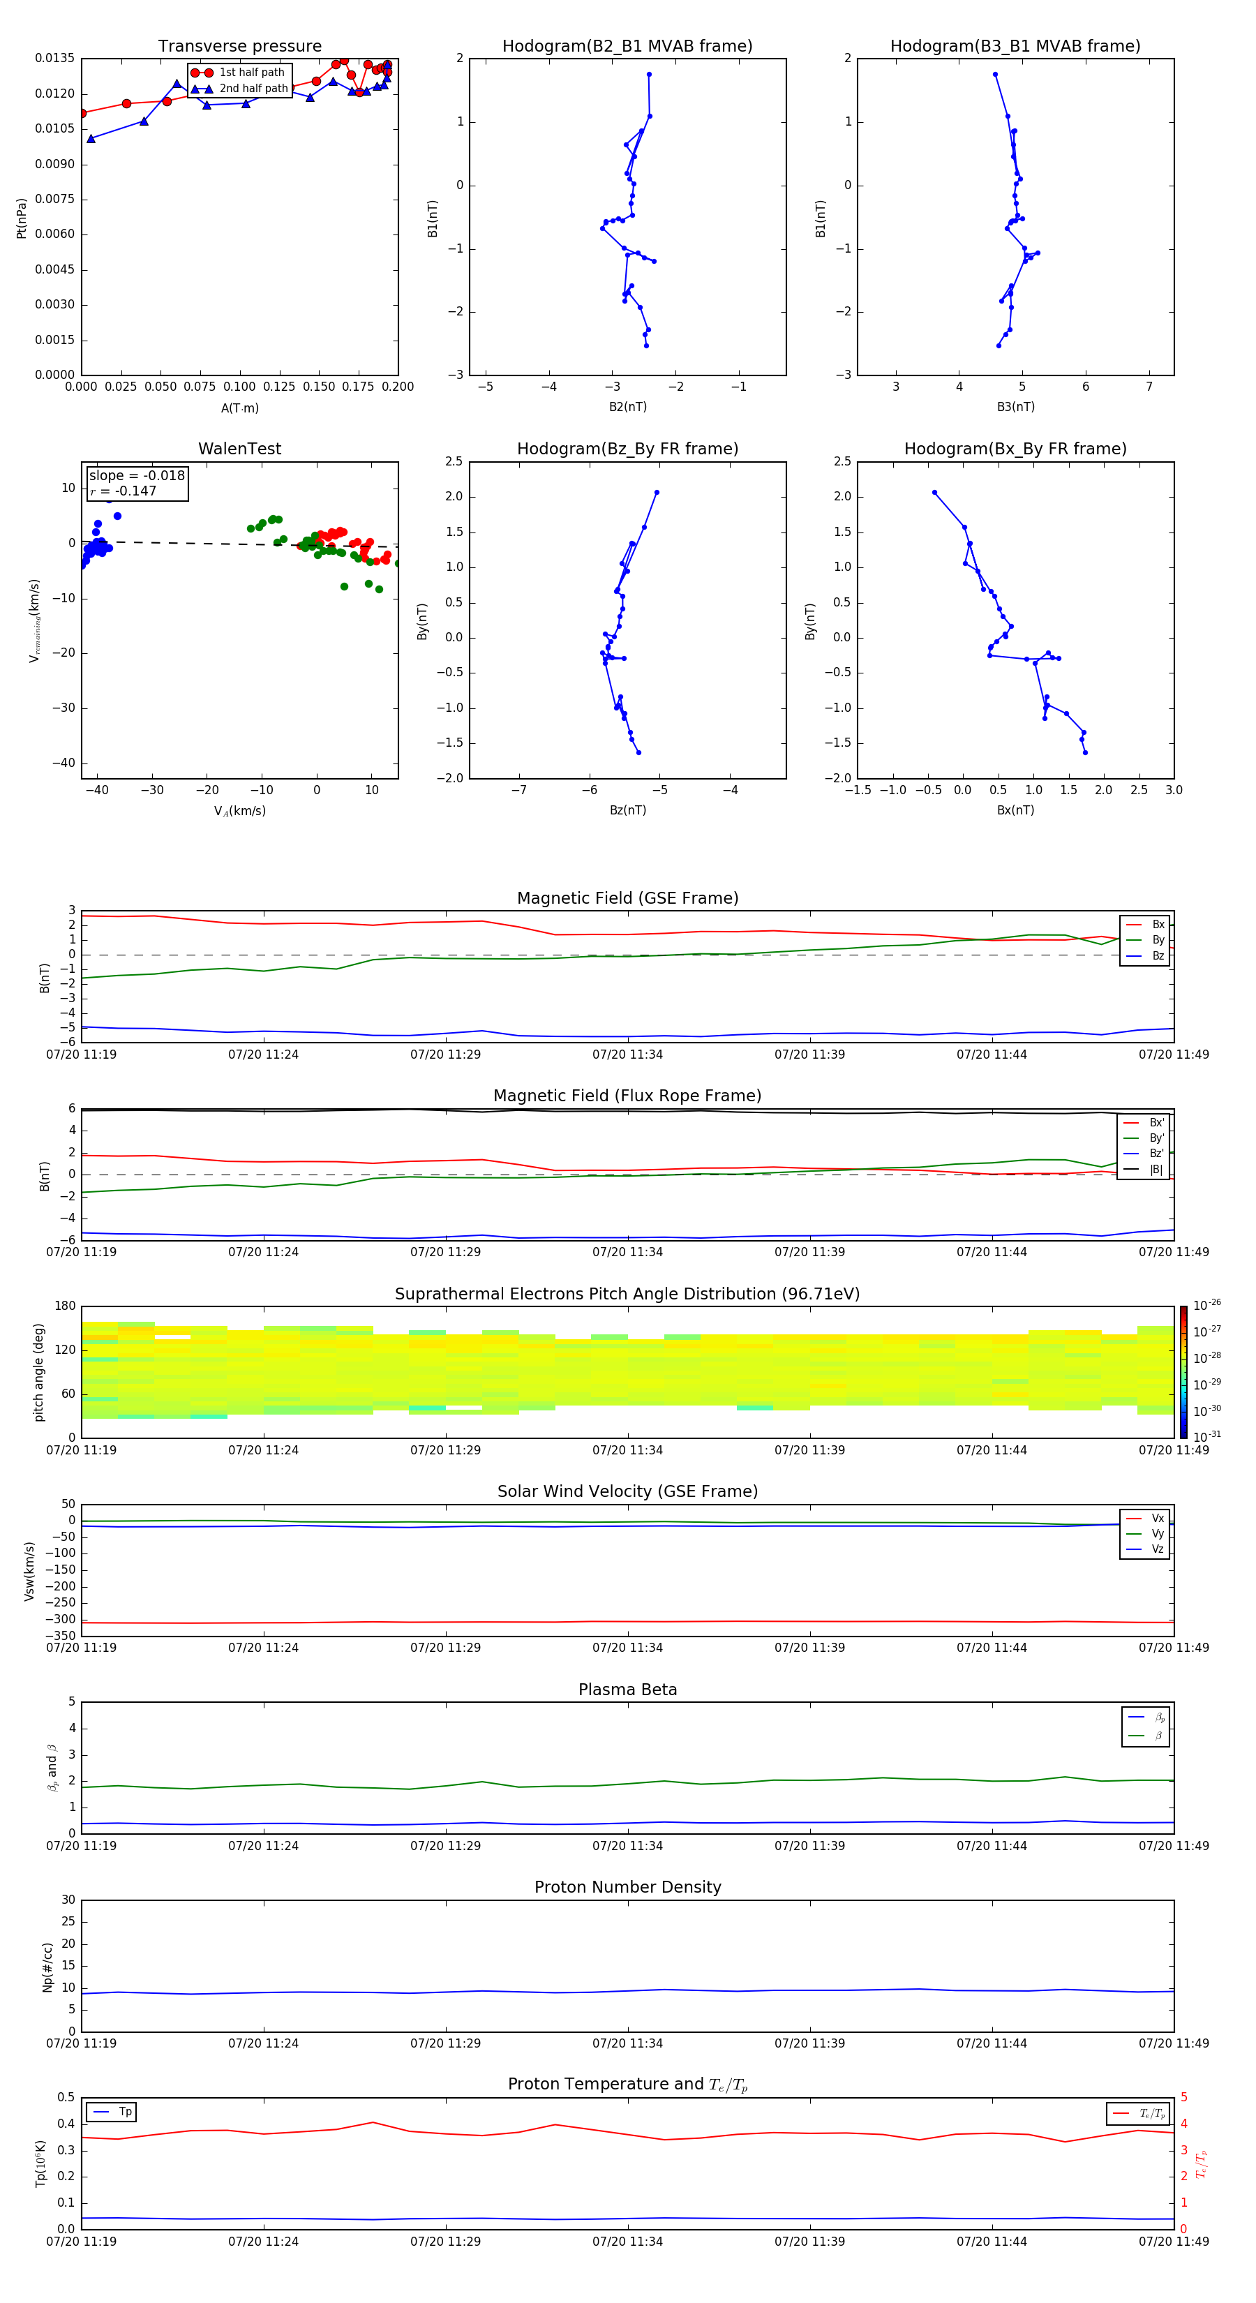Click the 'B3(nT)' x-axis label
Screen dimensions: 1256x2303
pos(1015,407)
